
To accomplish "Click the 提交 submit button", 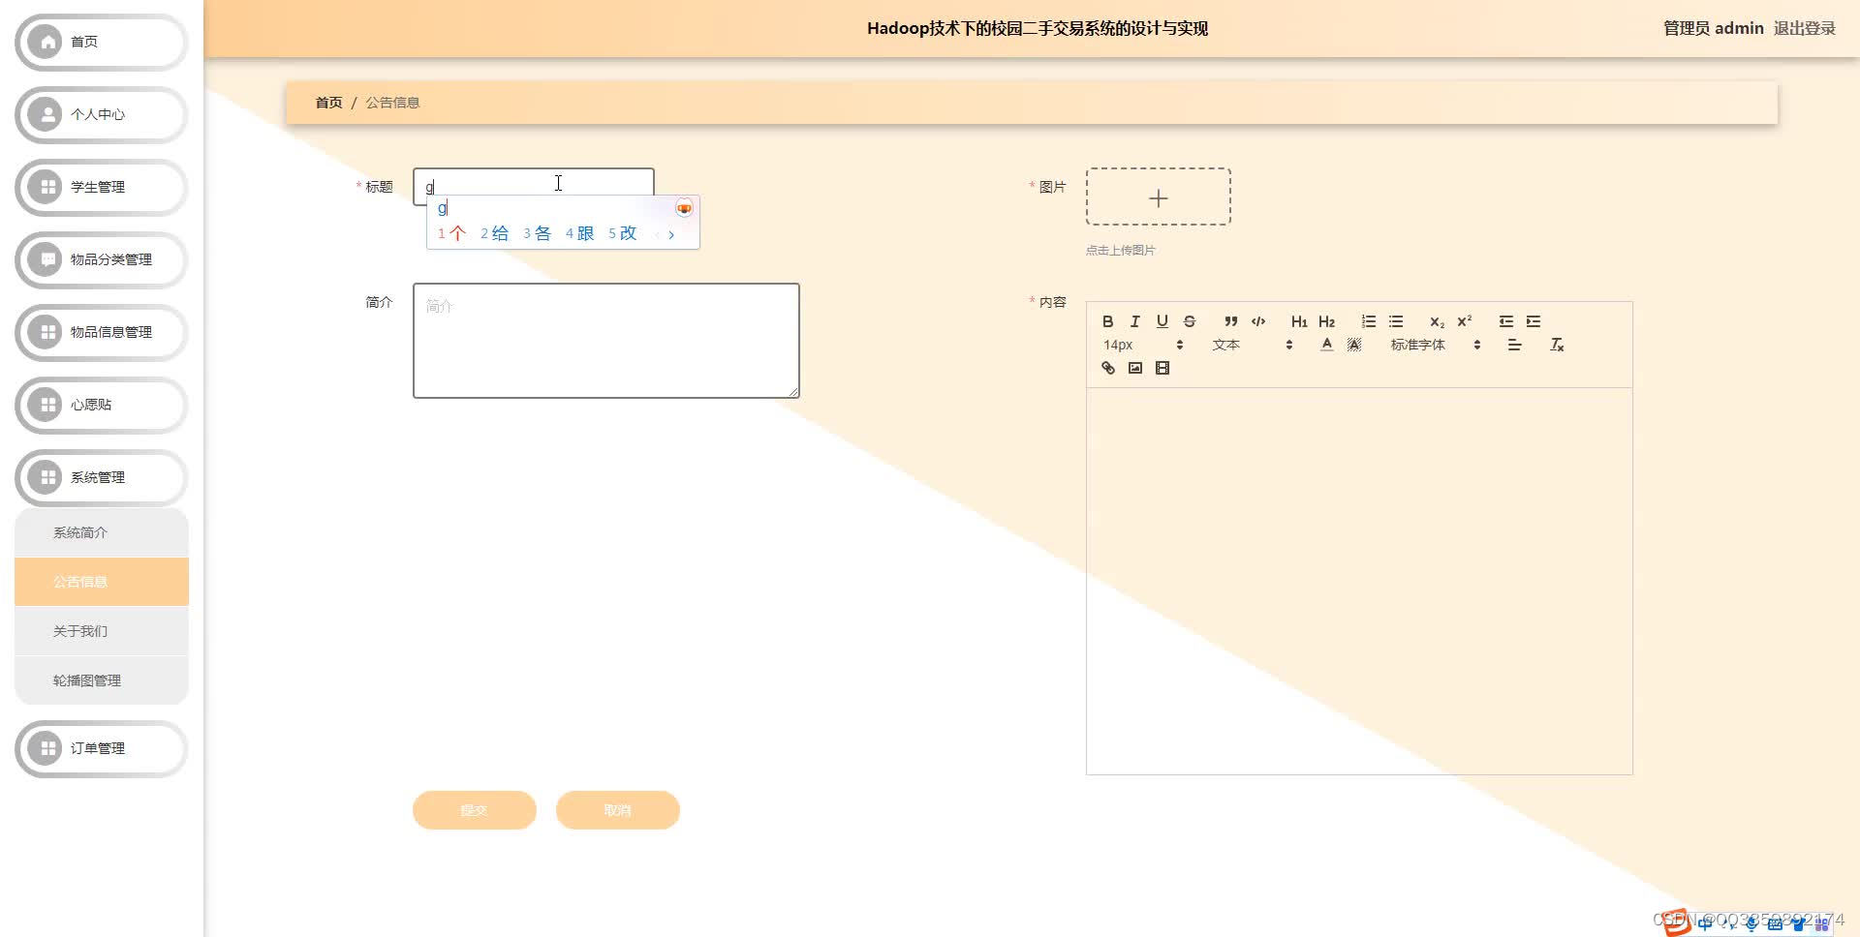I will [x=475, y=810].
